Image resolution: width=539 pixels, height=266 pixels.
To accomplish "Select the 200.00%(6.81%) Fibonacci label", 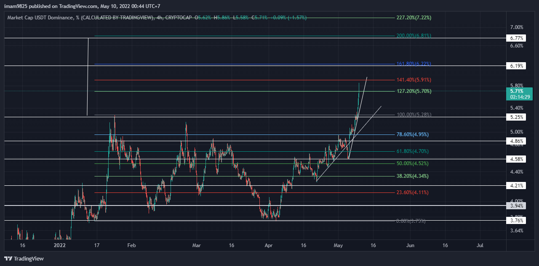I will click(414, 36).
